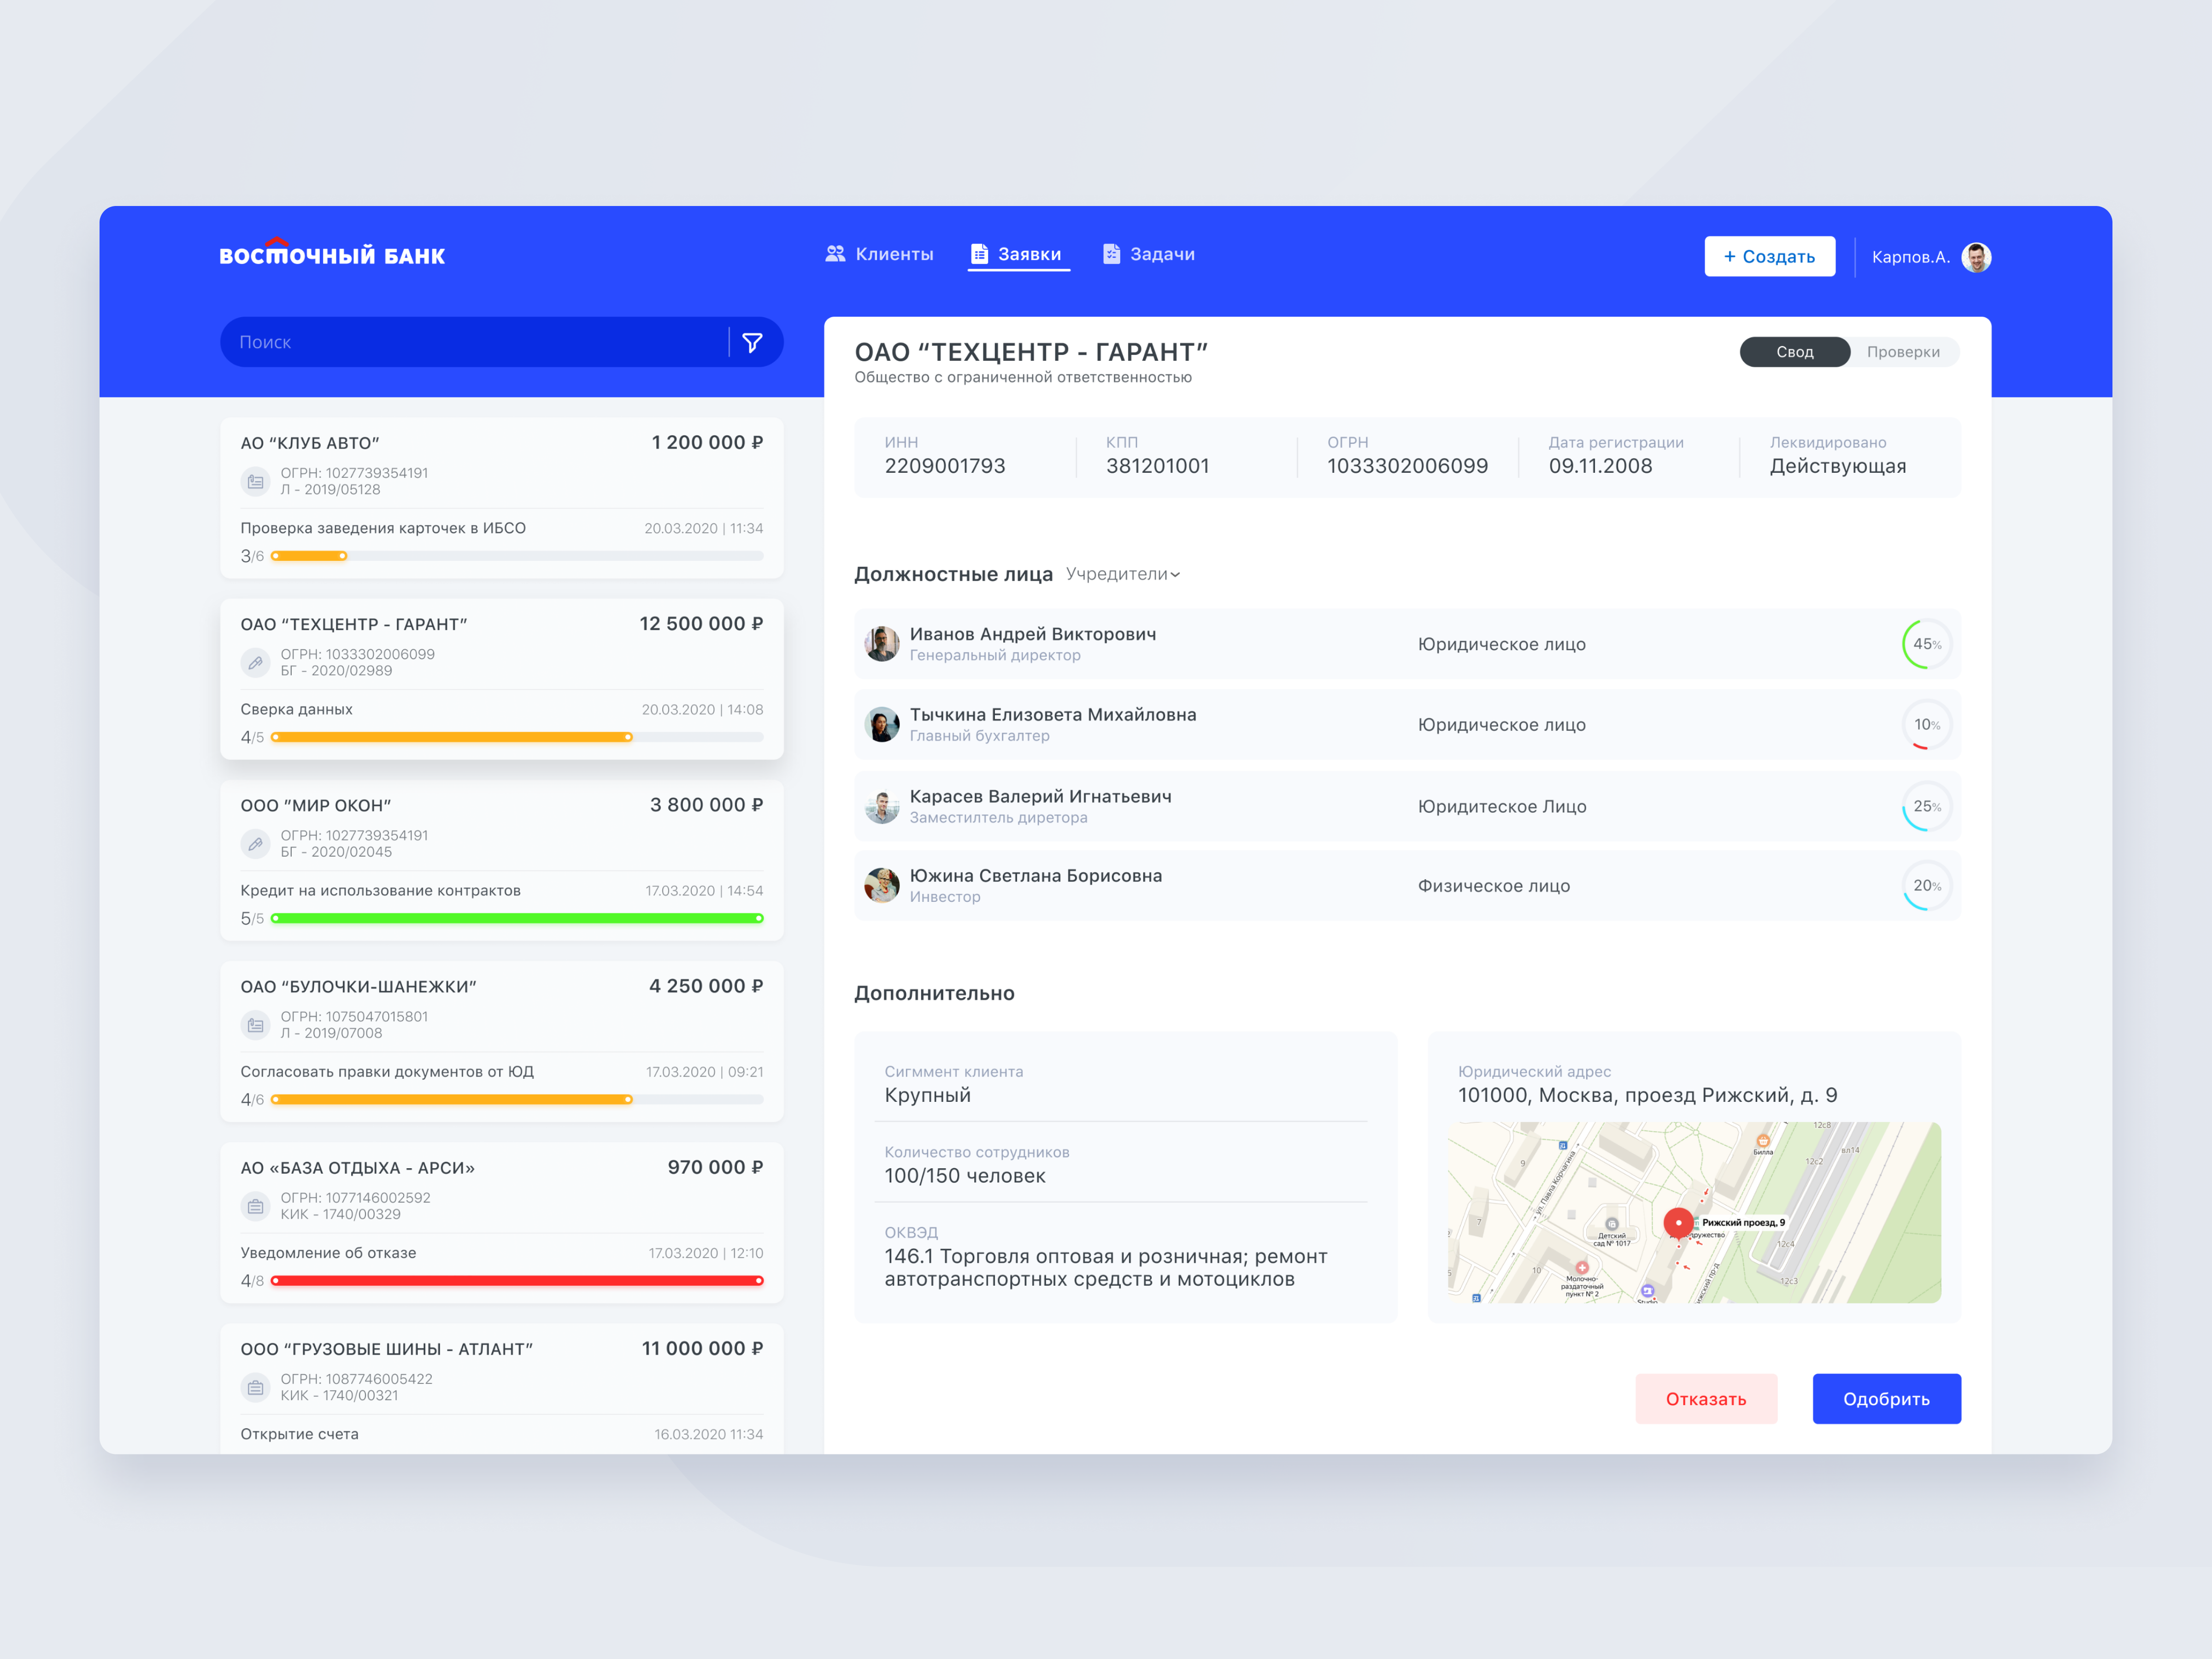This screenshot has width=2212, height=1659.
Task: Click the Одобрить button
Action: click(1886, 1399)
